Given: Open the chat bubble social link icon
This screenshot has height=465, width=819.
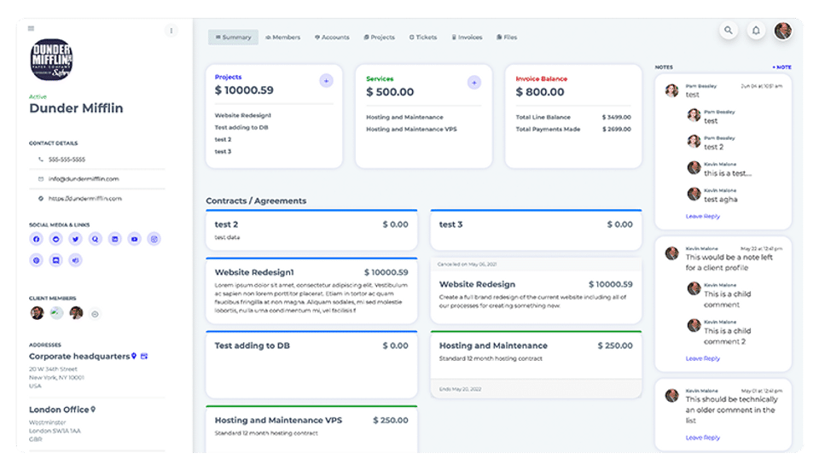Looking at the screenshot, I should [x=56, y=260].
